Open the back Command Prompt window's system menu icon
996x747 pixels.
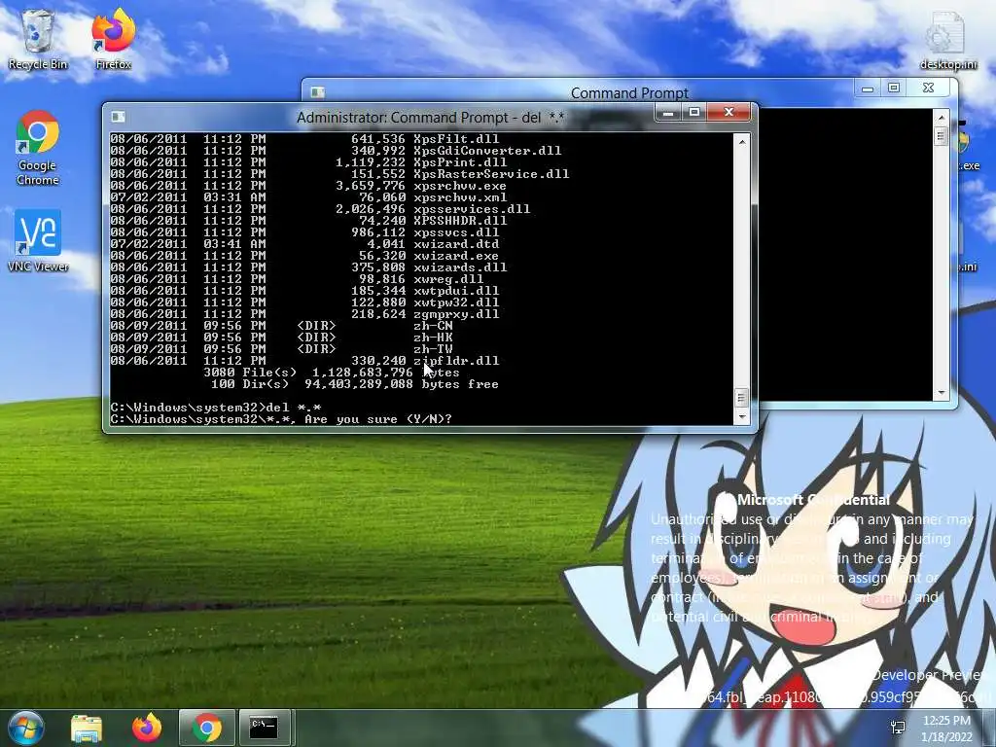318,92
